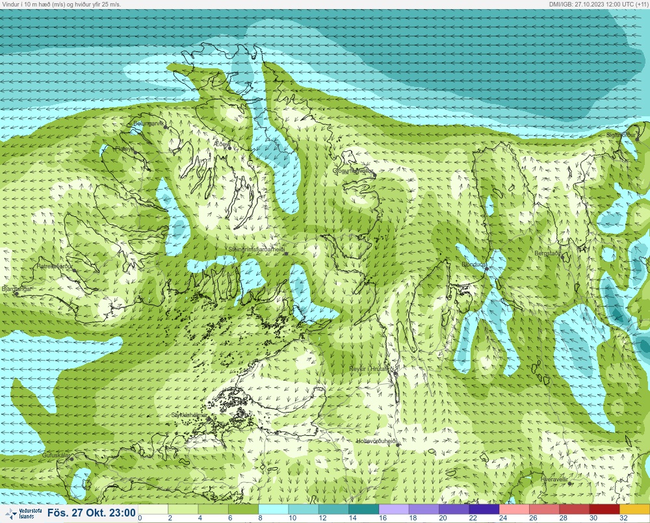Click the Gufuskálar station label
This screenshot has width=650, height=523.
pos(56,455)
